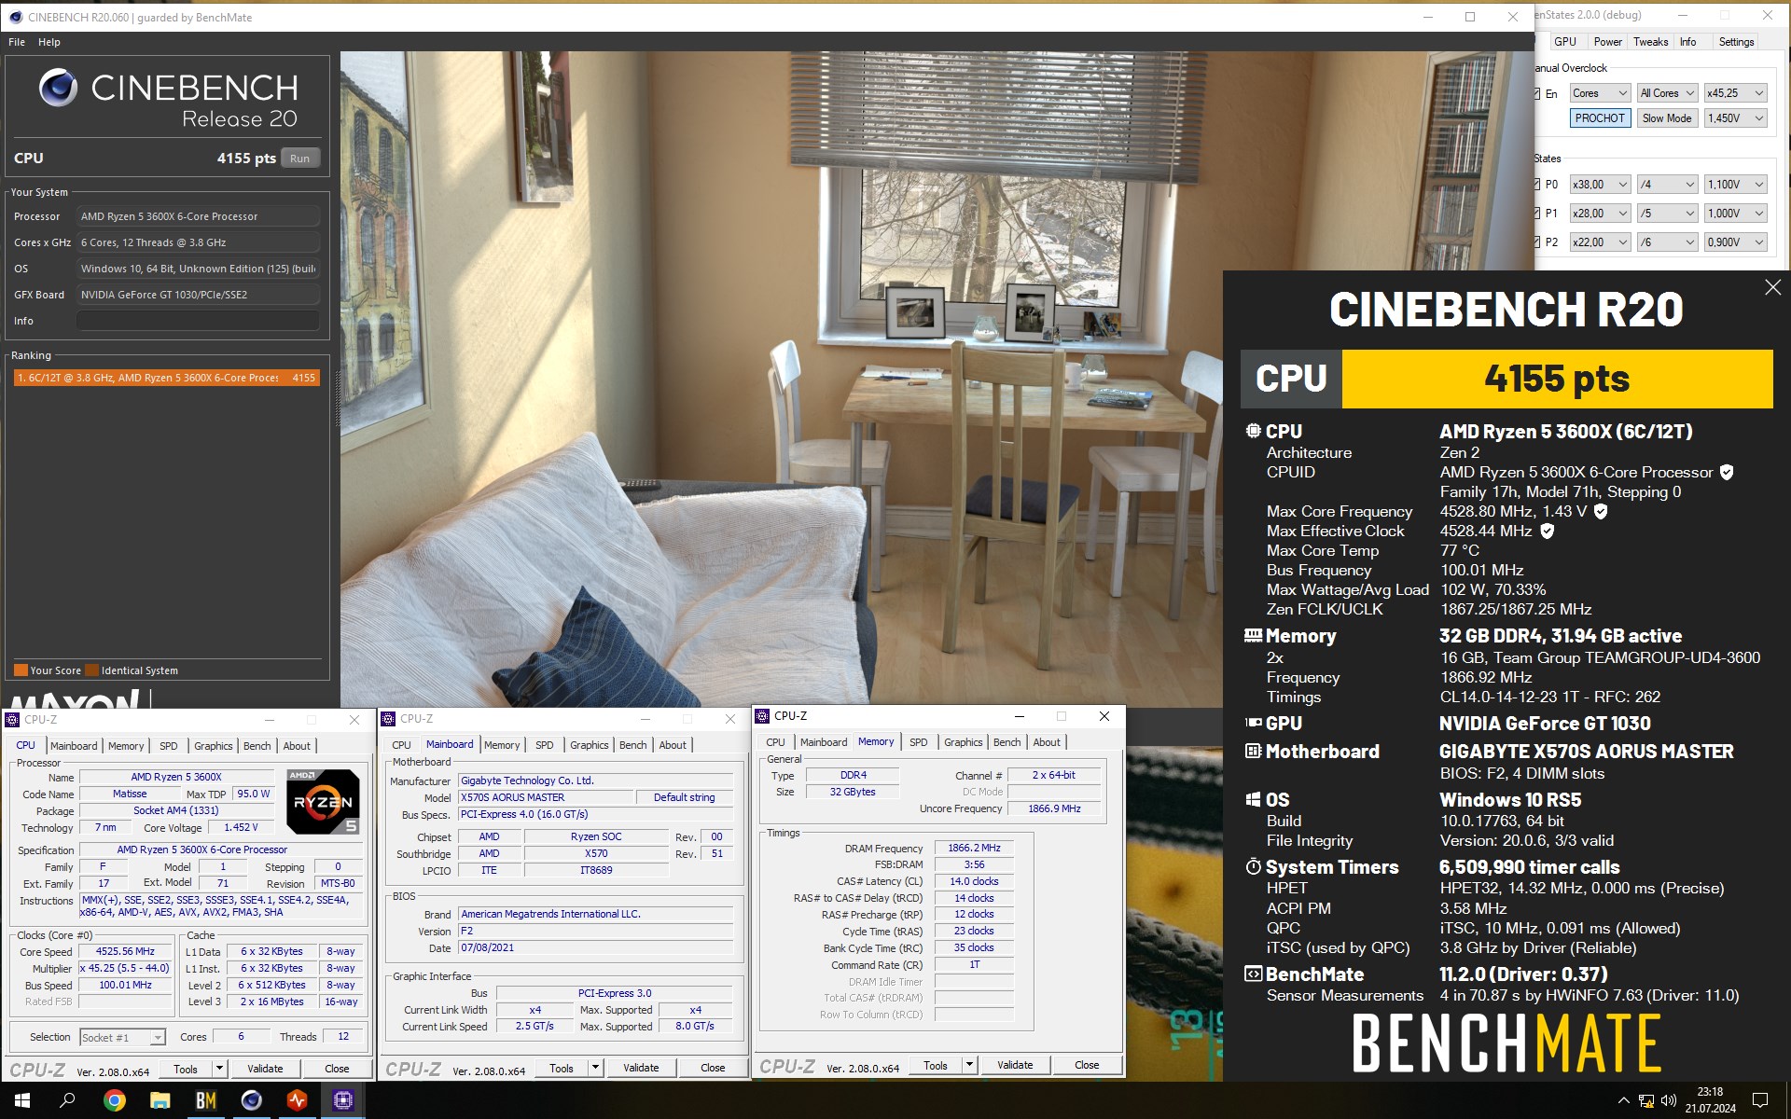Switch to CPU-Z taskbar icon
The height and width of the screenshot is (1119, 1791).
click(342, 1100)
